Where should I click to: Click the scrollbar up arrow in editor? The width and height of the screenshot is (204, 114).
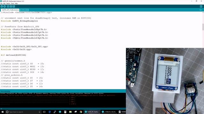click(x=203, y=12)
